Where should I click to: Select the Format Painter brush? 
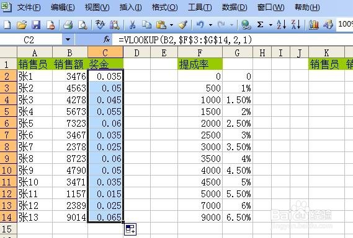pyautogui.click(x=183, y=25)
